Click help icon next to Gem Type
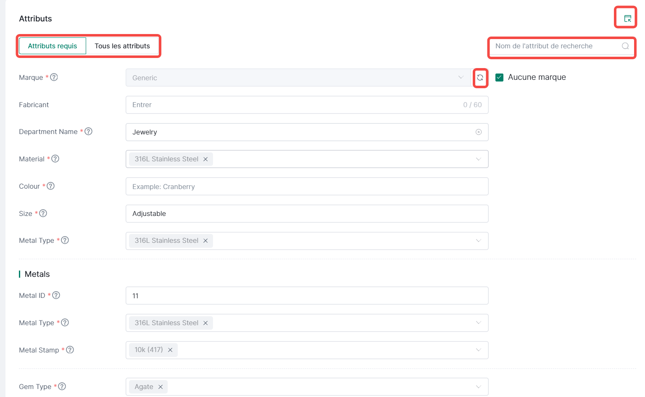 tap(62, 386)
